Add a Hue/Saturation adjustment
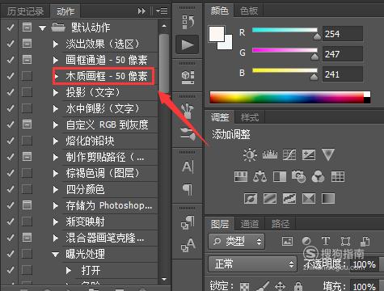The image size is (384, 291). coord(241,177)
